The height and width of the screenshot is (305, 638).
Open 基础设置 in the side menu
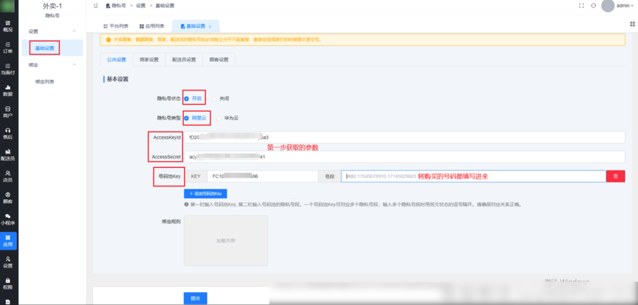52,48
